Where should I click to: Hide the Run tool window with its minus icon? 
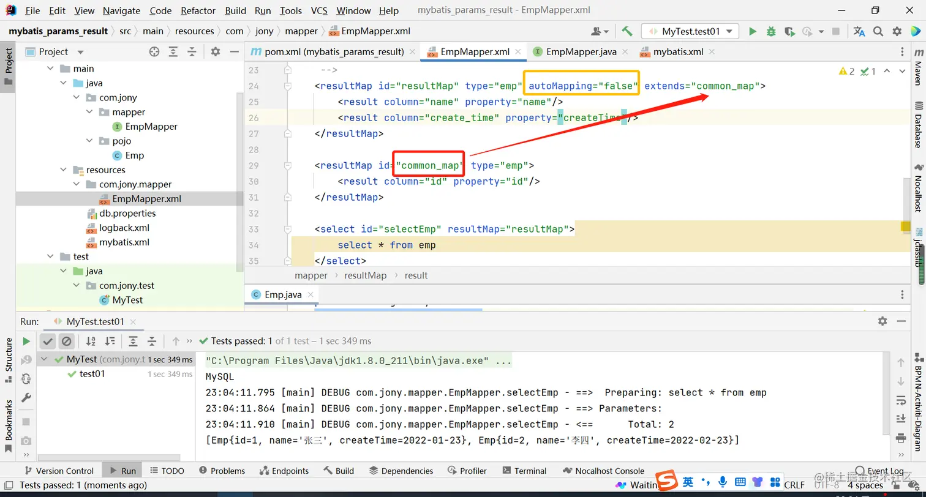pos(901,321)
